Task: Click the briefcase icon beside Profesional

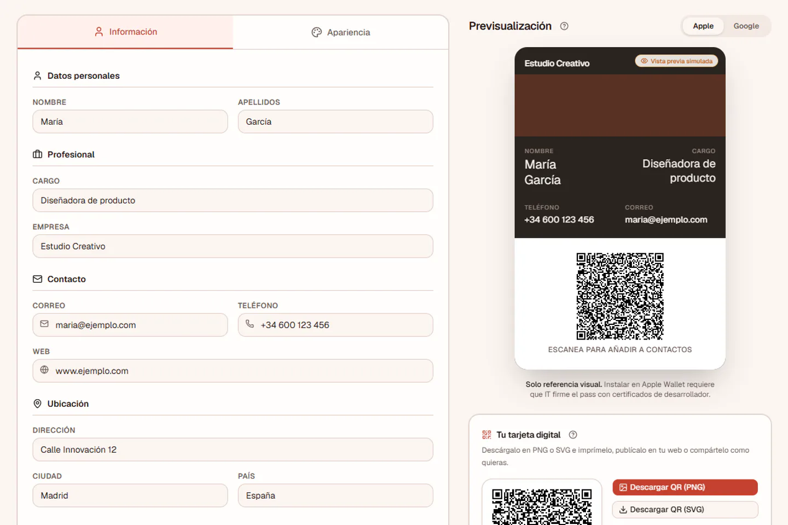Action: click(37, 154)
